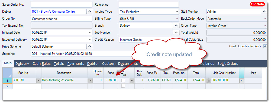Click empty Part No. cell in row 2

(24, 86)
